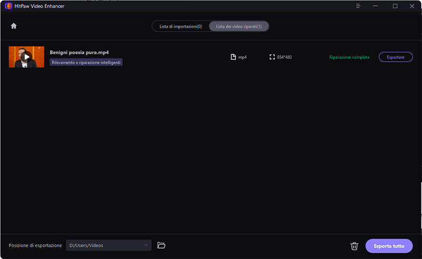Go to the Home screen icon

pos(14,26)
